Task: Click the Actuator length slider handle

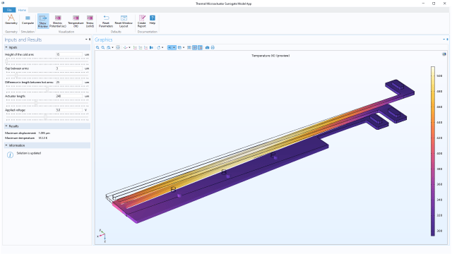Action: click(x=36, y=102)
